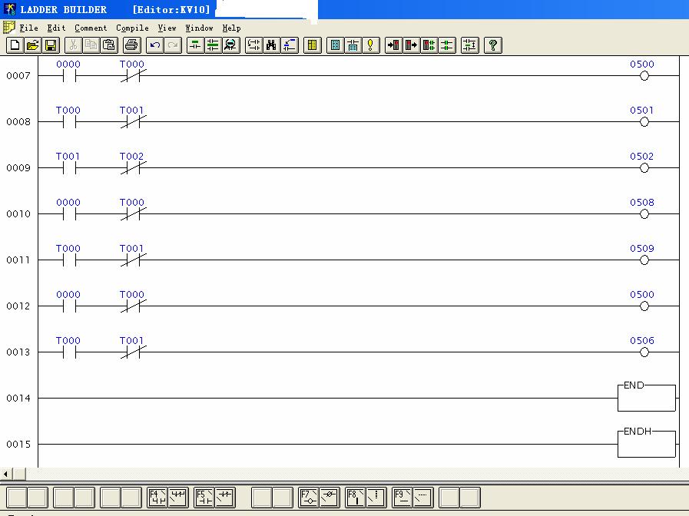Select the ENDH instruction box
The height and width of the screenshot is (516, 689).
pos(647,442)
